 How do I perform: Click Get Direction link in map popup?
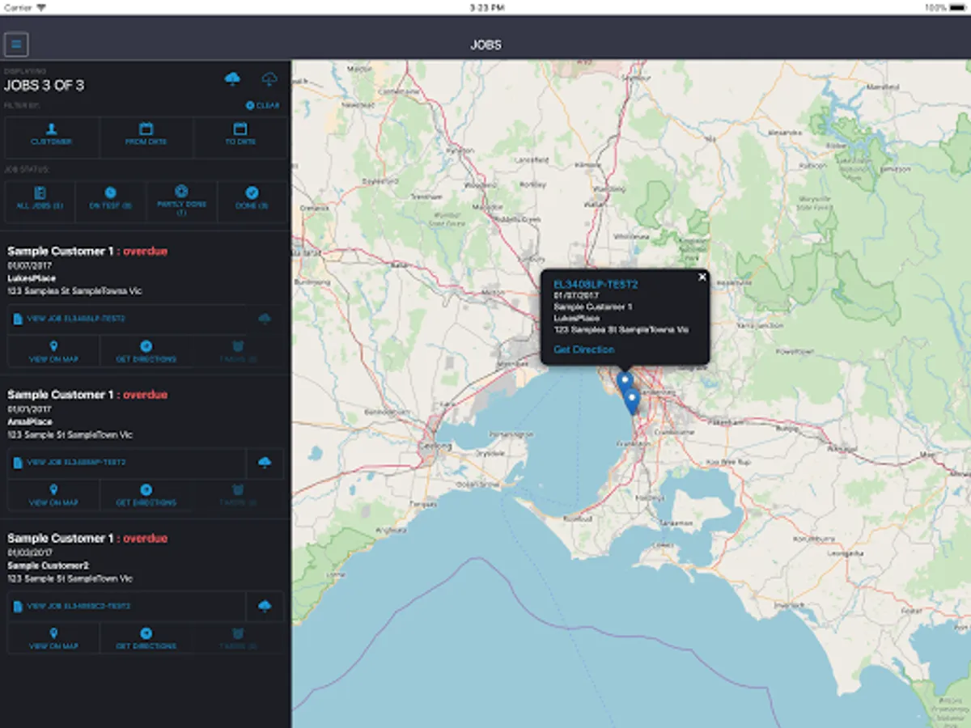pyautogui.click(x=583, y=349)
